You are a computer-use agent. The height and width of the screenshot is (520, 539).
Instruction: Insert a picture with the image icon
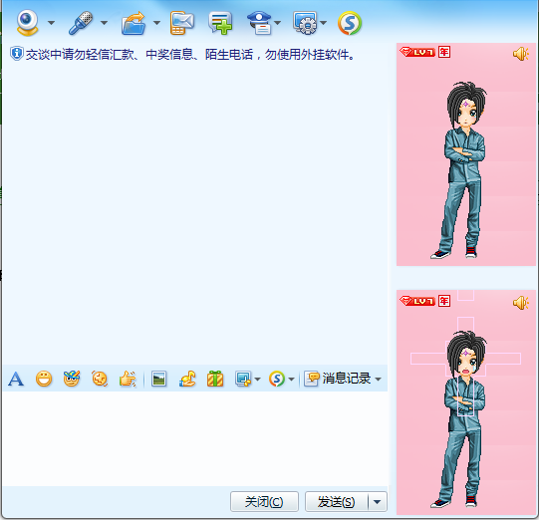tap(158, 380)
